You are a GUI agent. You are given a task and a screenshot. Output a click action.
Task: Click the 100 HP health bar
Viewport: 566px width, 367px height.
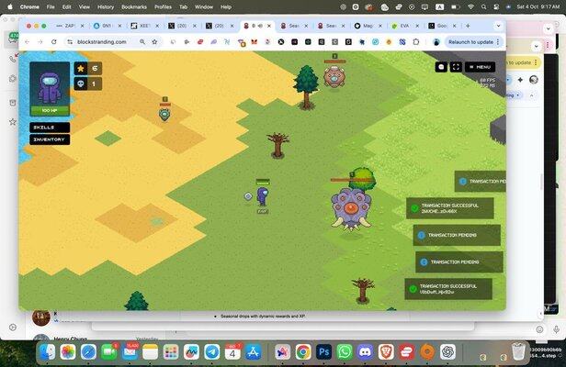pyautogui.click(x=50, y=110)
